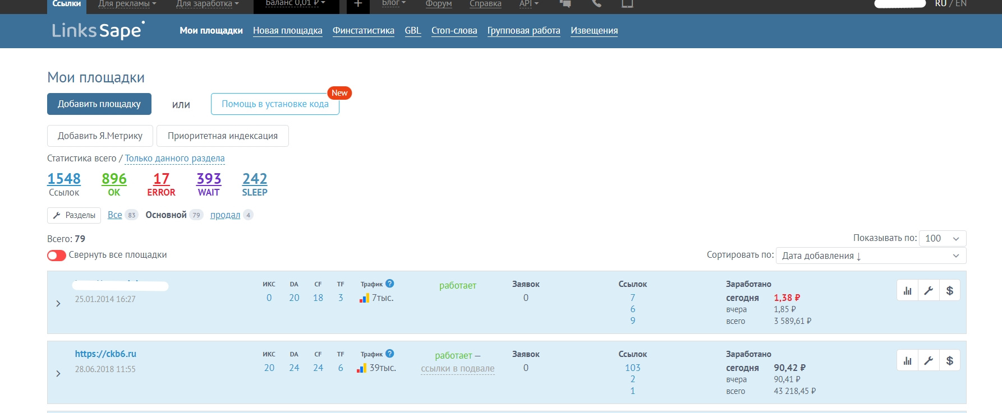The width and height of the screenshot is (1002, 413).
Task: Click 'Только данного раздела' link
Action: click(175, 159)
